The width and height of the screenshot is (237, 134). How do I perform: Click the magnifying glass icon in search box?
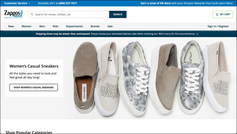click(32, 15)
